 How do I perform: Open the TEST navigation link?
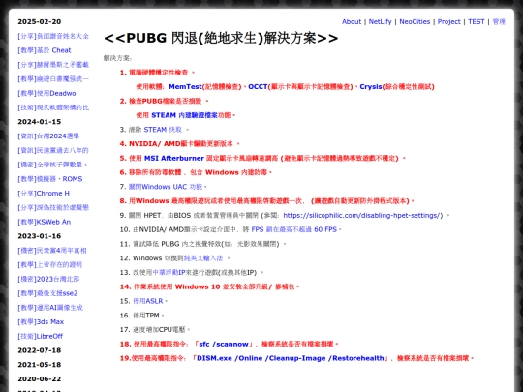point(476,22)
